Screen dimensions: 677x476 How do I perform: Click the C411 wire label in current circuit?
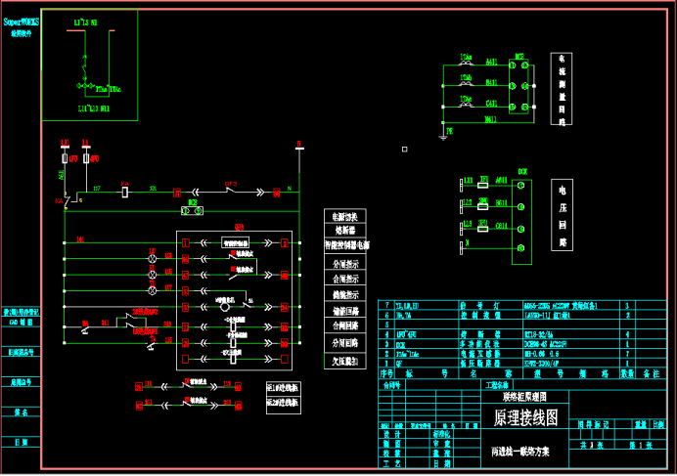point(491,104)
